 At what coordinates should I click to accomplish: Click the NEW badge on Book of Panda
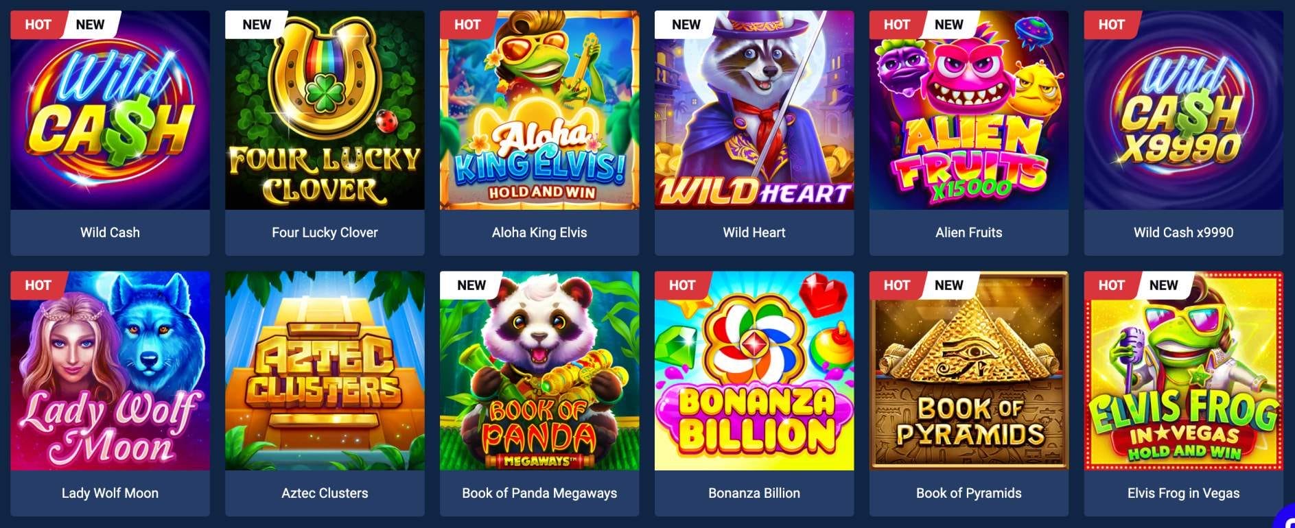coord(471,285)
